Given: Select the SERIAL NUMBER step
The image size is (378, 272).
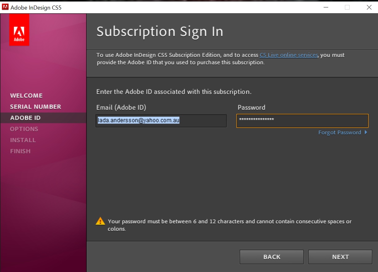Looking at the screenshot, I should click(36, 107).
